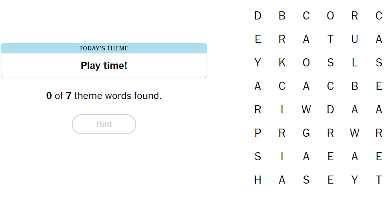Click the letter U in the grid

click(x=354, y=39)
